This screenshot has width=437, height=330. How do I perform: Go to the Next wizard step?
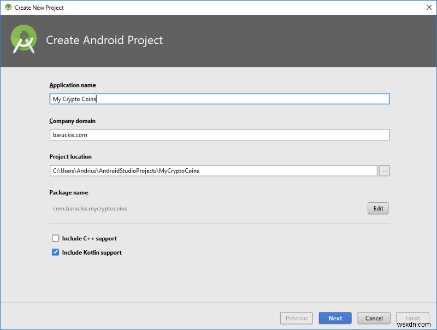click(x=335, y=318)
